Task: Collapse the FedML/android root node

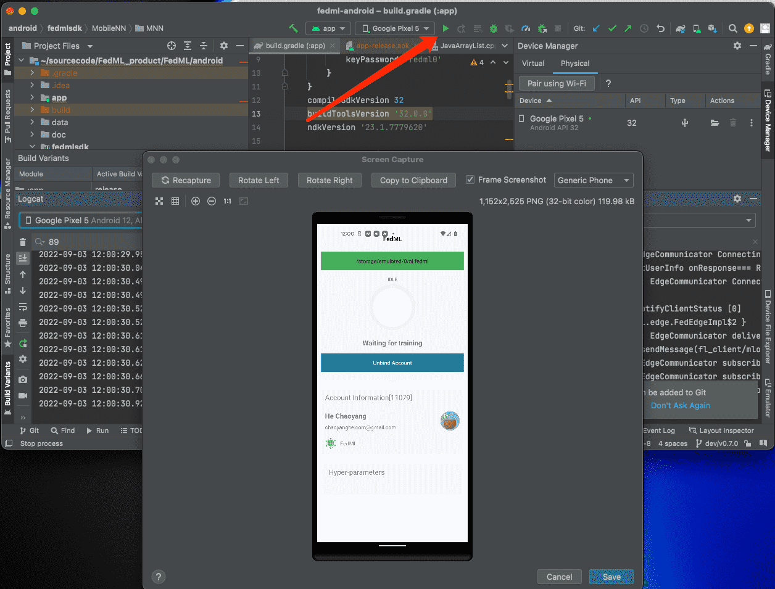Action: [21, 60]
